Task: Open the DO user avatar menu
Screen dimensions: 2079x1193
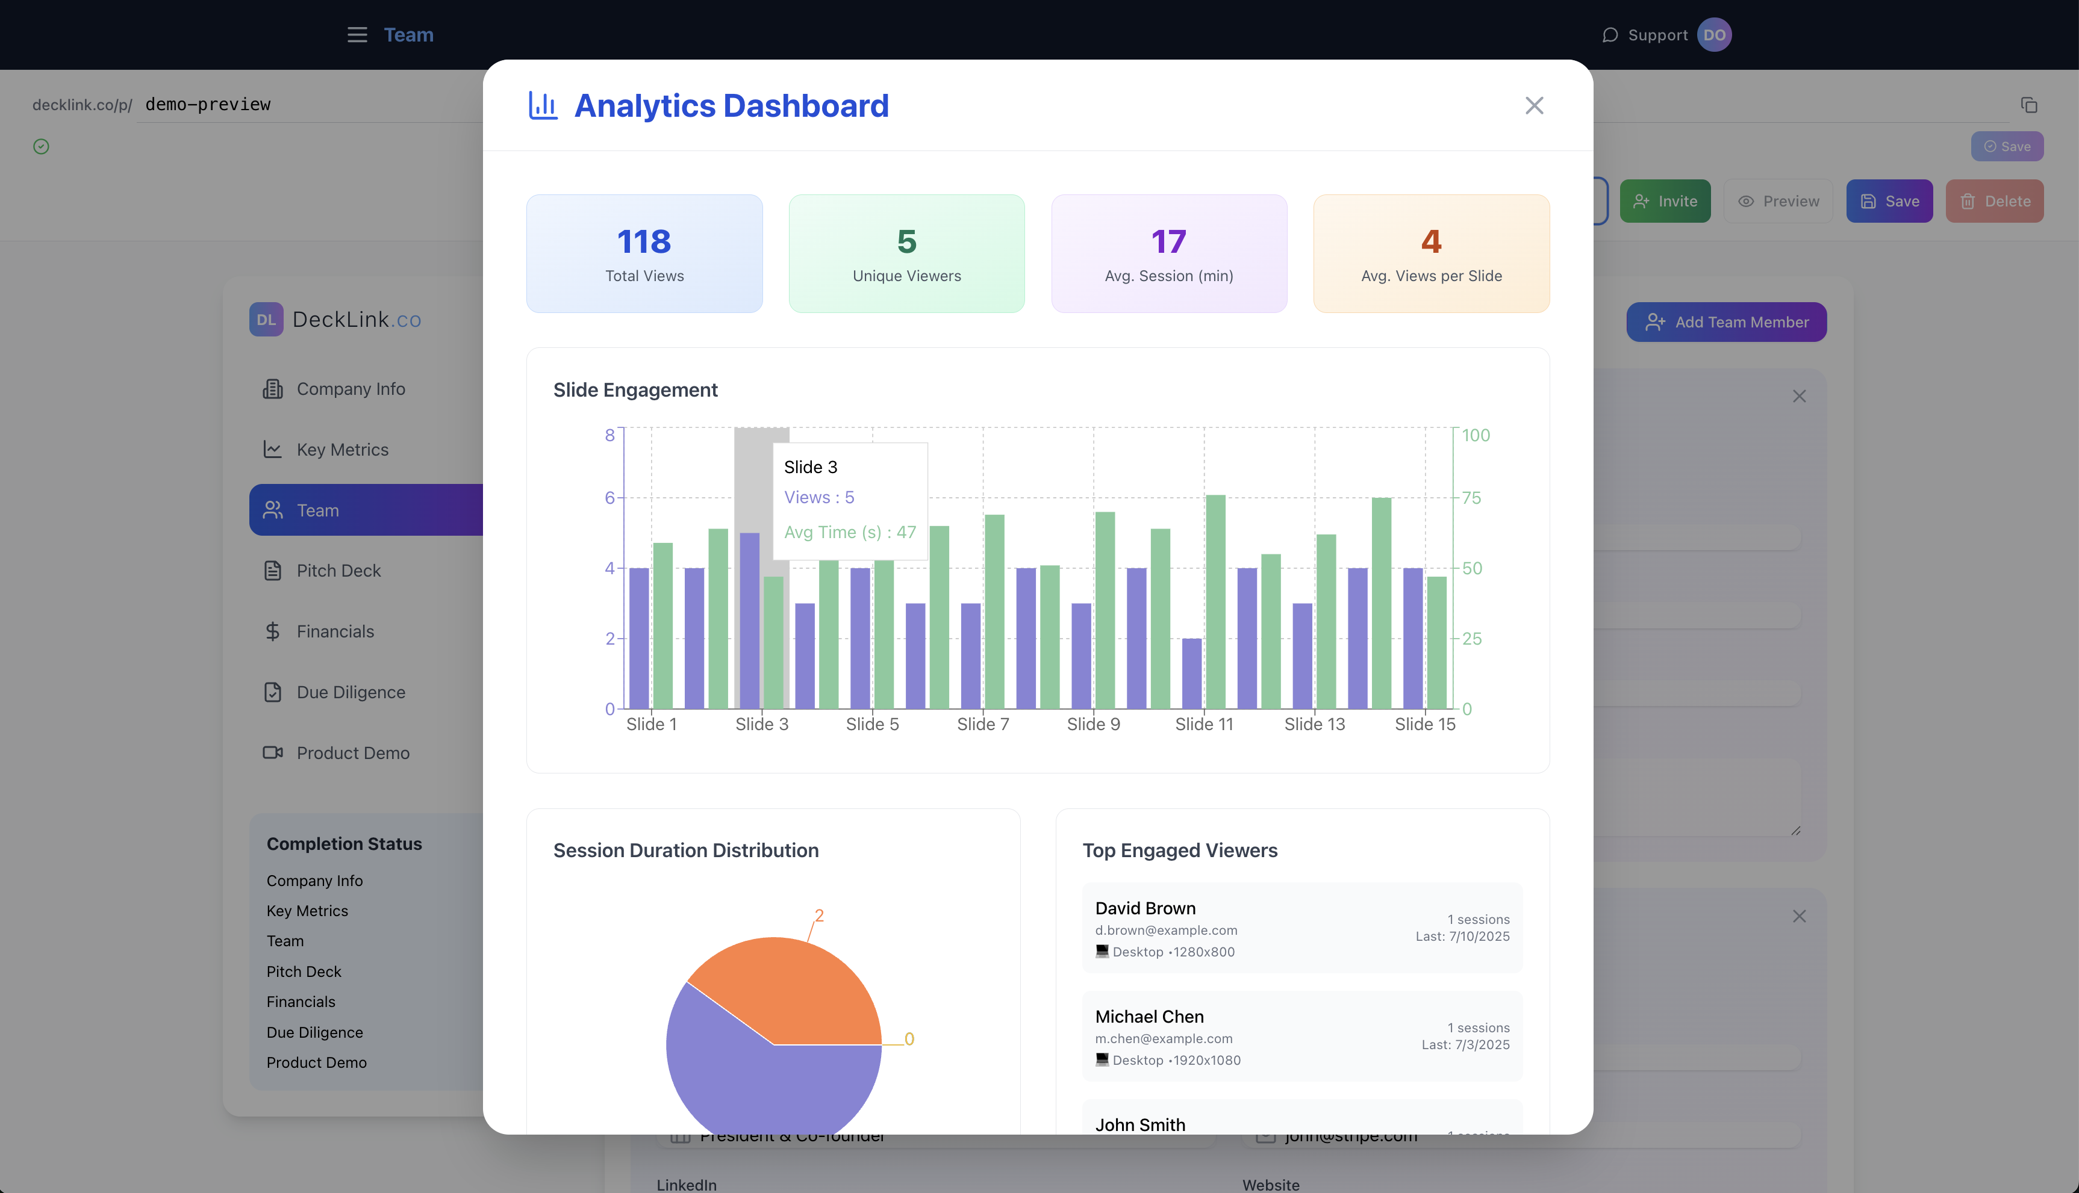Action: pos(1714,34)
